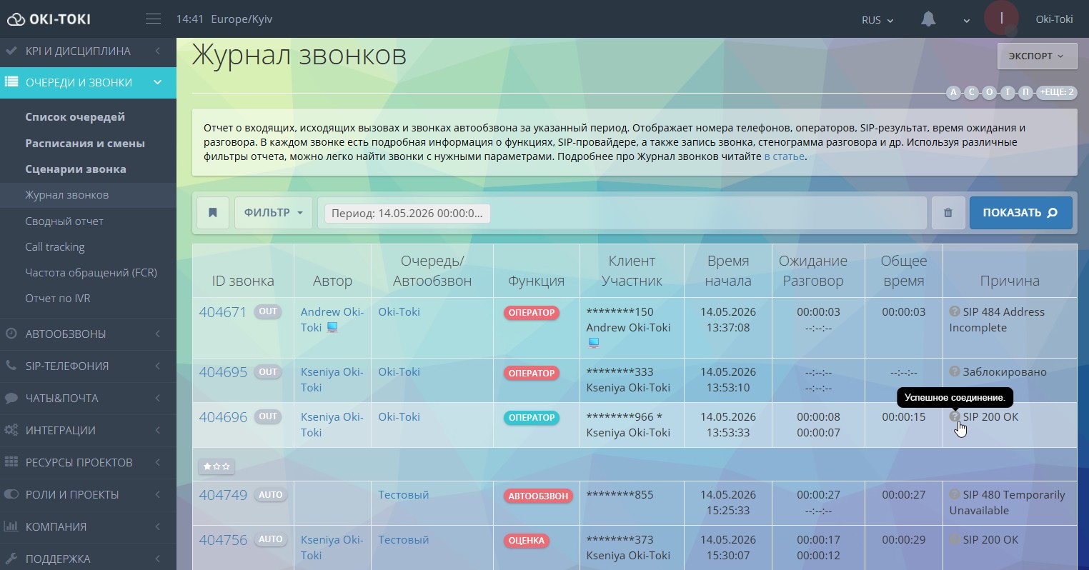Click the client number '********966 *'
The image size is (1089, 570).
coord(624,417)
